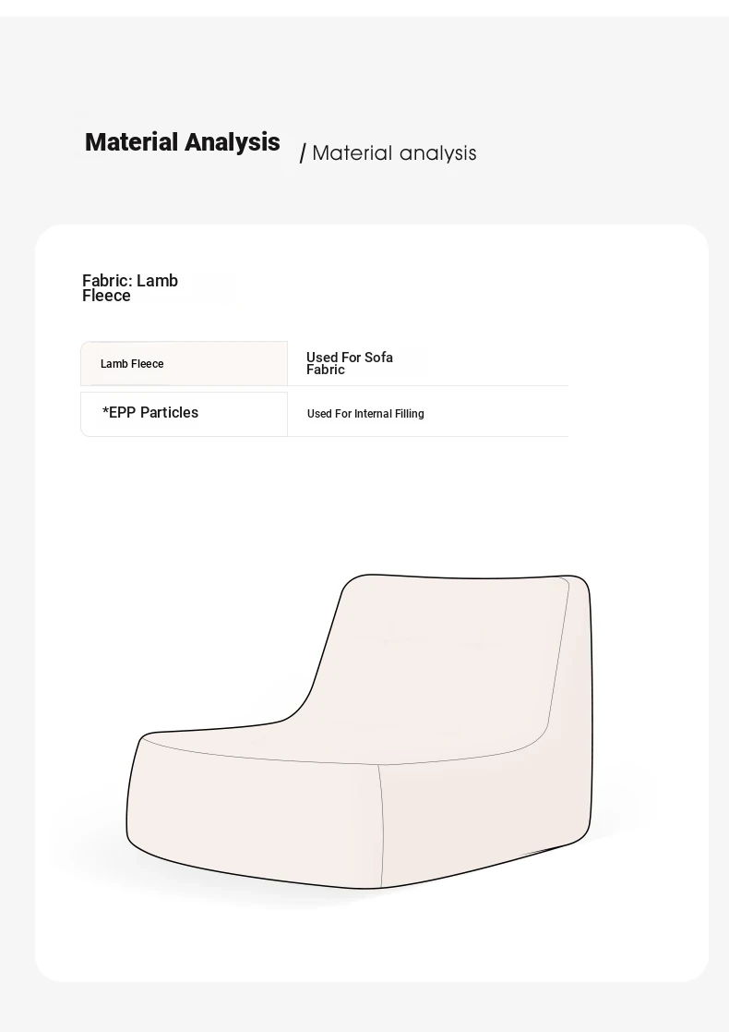Click the sofa's front-right base panel
The height and width of the screenshot is (1032, 729).
[471, 813]
